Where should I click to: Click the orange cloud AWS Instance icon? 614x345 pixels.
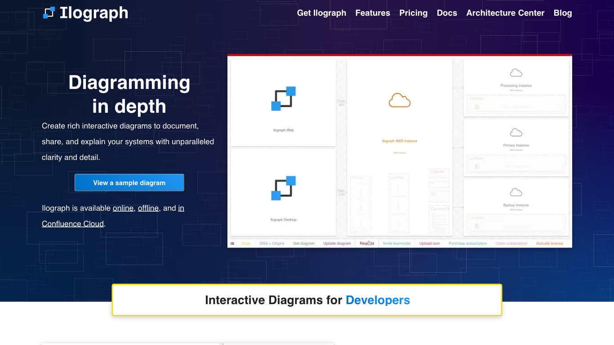click(x=400, y=100)
